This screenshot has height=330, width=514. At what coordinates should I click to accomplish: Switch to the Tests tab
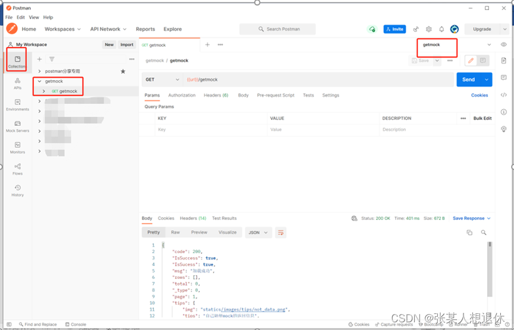click(x=308, y=96)
